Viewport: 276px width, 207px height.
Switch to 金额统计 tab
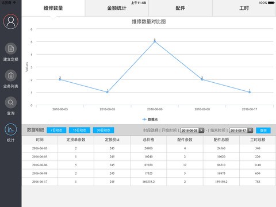[x=117, y=8]
